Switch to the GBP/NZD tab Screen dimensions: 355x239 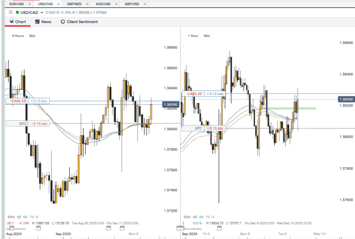pos(74,4)
